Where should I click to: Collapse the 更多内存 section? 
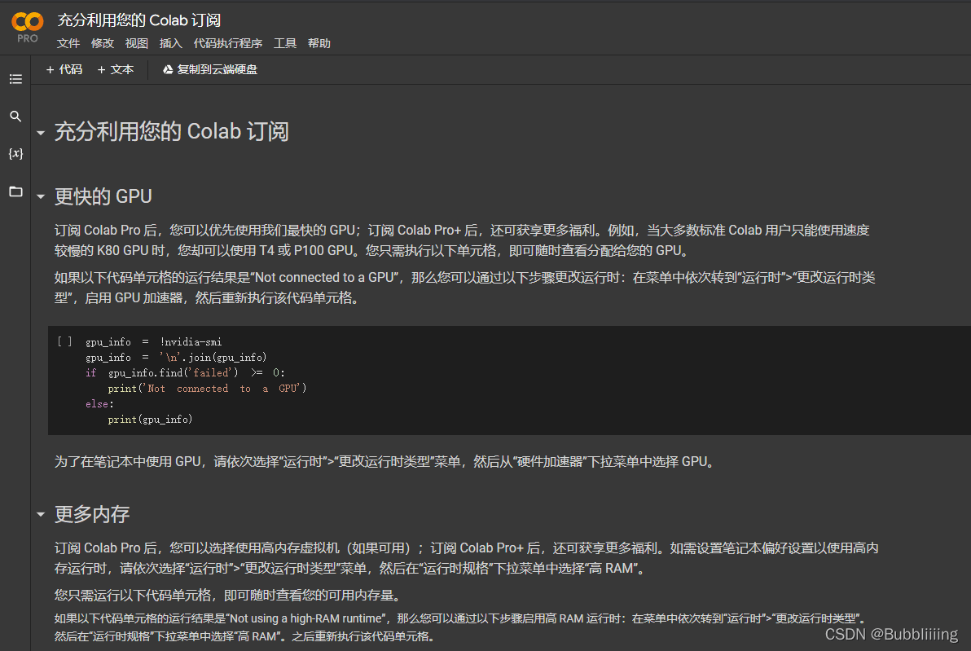pyautogui.click(x=41, y=515)
